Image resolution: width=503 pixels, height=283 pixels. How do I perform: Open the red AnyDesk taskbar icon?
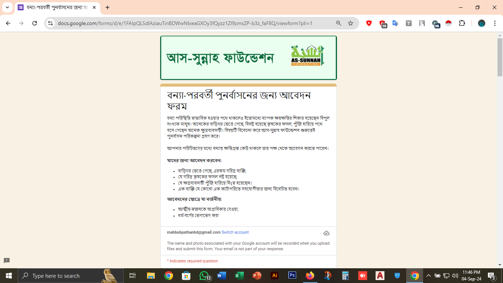pos(363,276)
